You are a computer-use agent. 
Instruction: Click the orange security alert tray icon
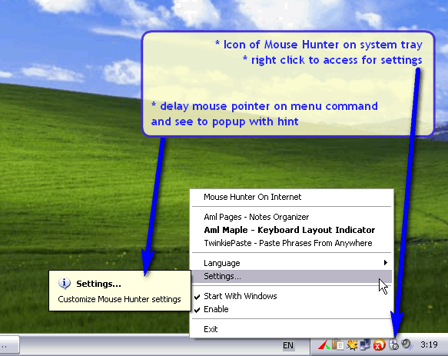point(379,344)
